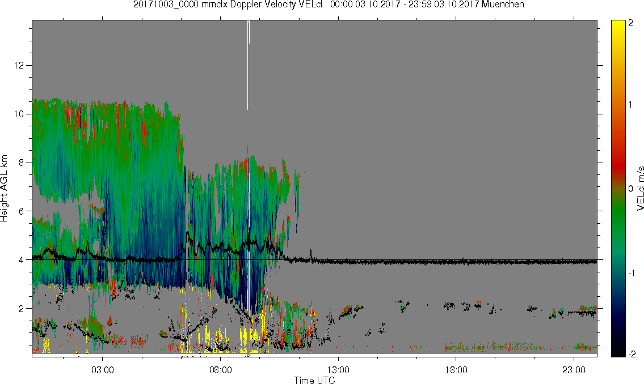This screenshot has width=644, height=384.
Task: Click the colorbar label 'VELcl m/s'
Action: [x=640, y=189]
